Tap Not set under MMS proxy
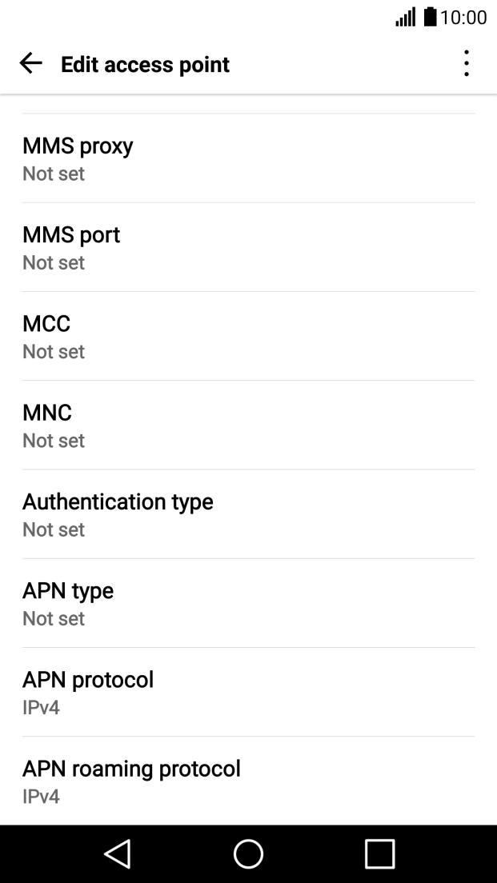Screen dimensions: 497x883 click(x=54, y=174)
